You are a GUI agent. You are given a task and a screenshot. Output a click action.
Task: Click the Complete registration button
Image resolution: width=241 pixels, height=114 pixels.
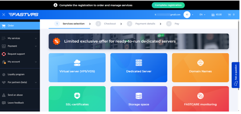(x=168, y=5)
